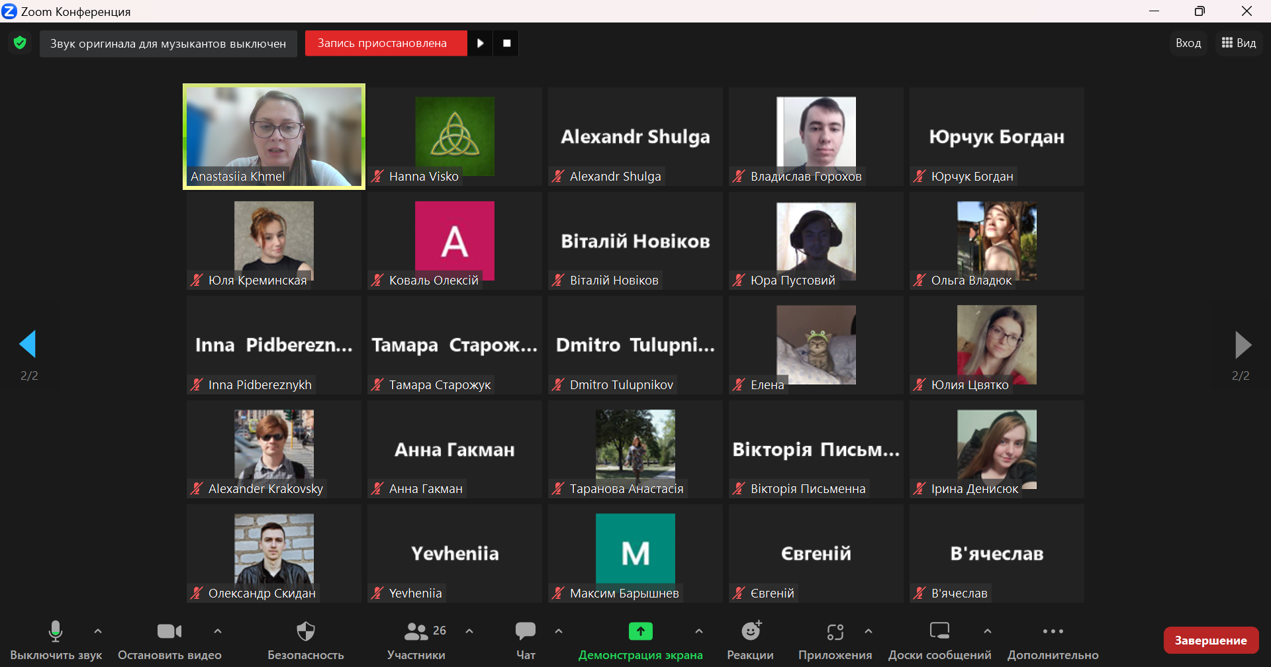Open 'Доски сообщений' whiteboards
The image size is (1271, 667).
tap(939, 641)
